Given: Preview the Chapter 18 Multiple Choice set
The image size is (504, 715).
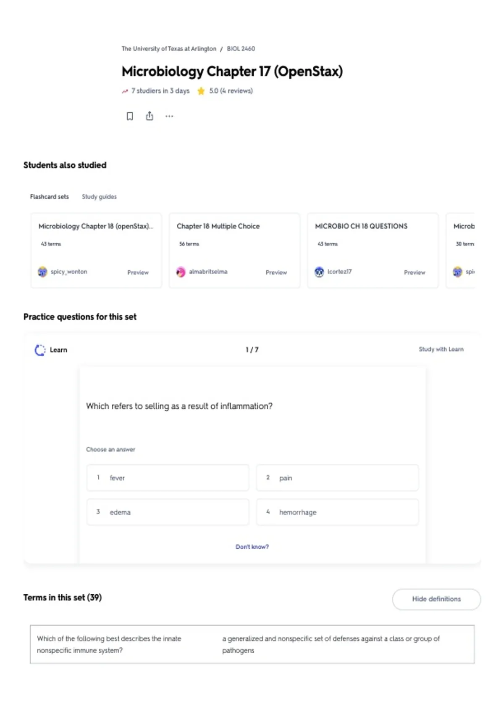Looking at the screenshot, I should pos(276,273).
